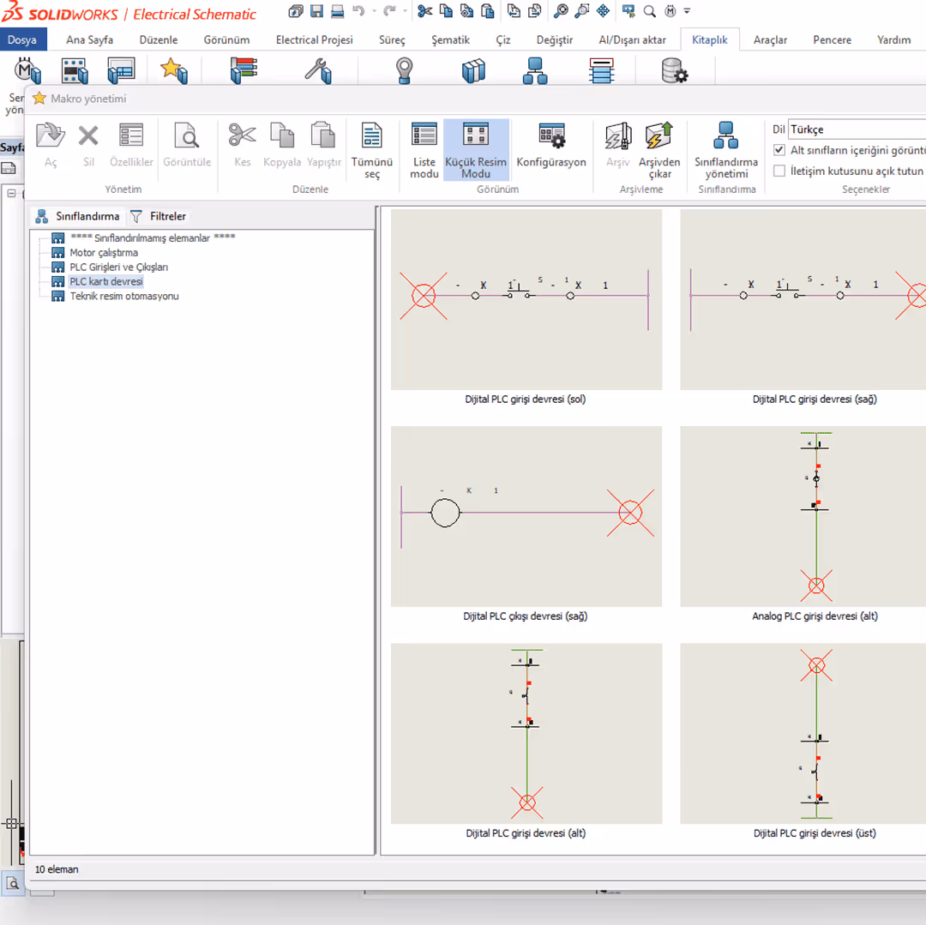Image resolution: width=926 pixels, height=925 pixels.
Task: Toggle Küçük Resim Modu thumbnail view
Action: coord(476,150)
